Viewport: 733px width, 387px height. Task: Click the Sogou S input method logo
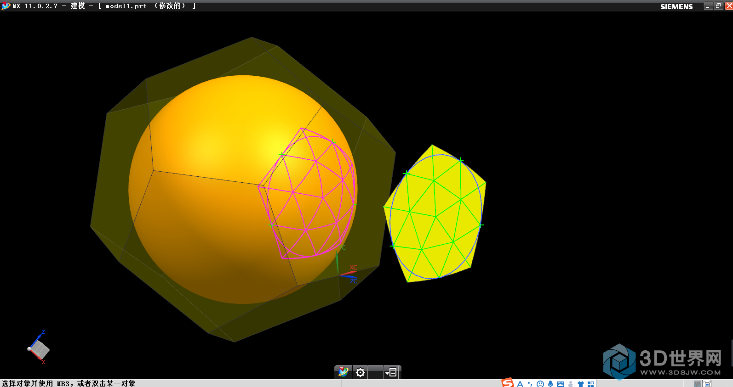coord(508,383)
